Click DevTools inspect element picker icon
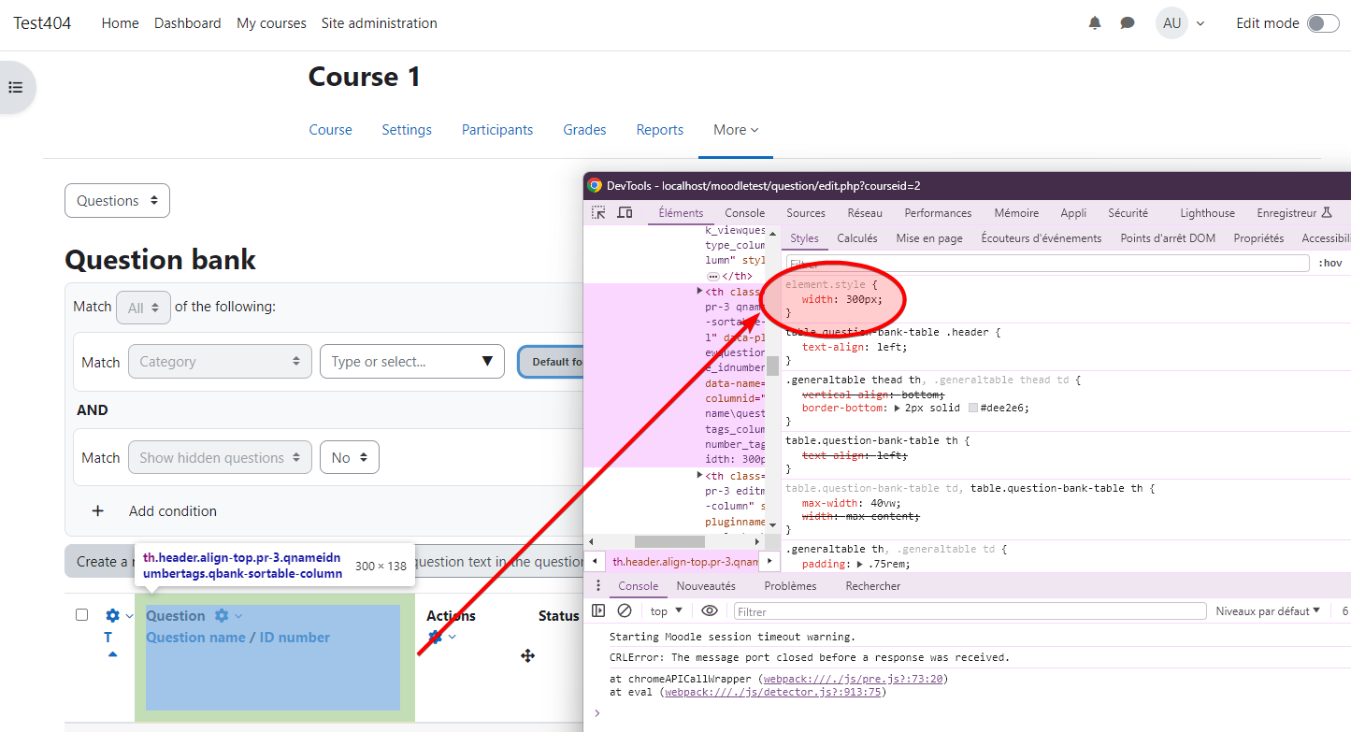Image resolution: width=1351 pixels, height=732 pixels. pyautogui.click(x=598, y=213)
